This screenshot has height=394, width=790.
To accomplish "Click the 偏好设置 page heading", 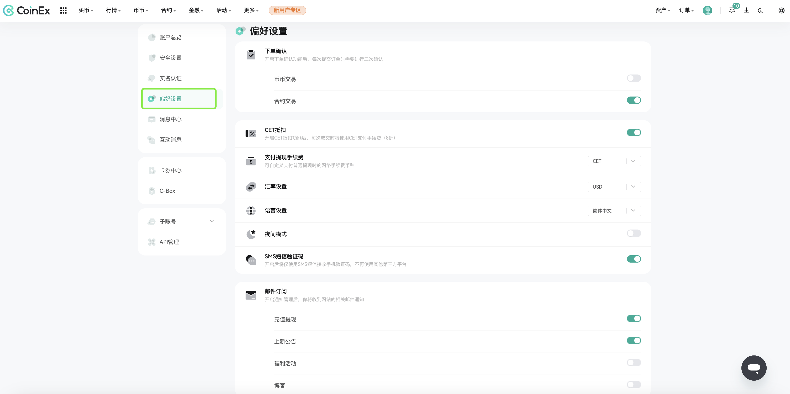I will pos(268,31).
